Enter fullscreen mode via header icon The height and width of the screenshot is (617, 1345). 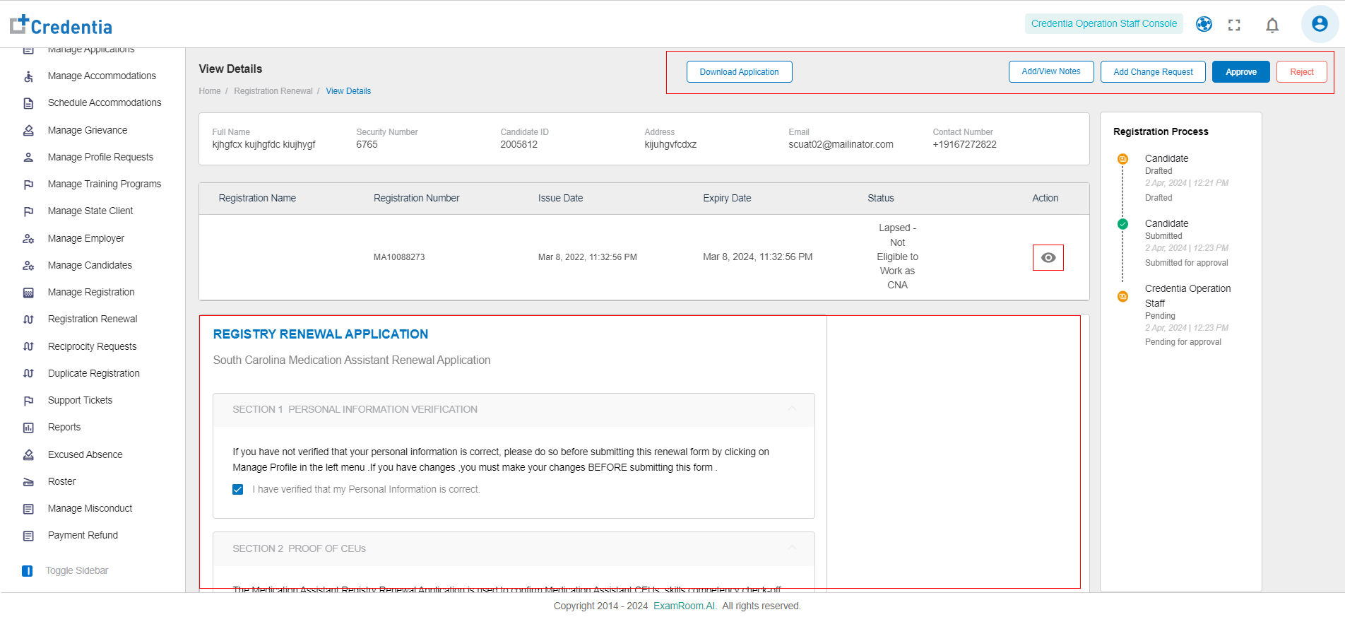coord(1234,25)
